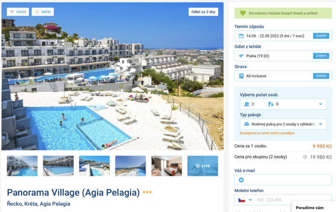Click the heart icon on Uložit
Viewport: 336px width, 212px height.
12,12
